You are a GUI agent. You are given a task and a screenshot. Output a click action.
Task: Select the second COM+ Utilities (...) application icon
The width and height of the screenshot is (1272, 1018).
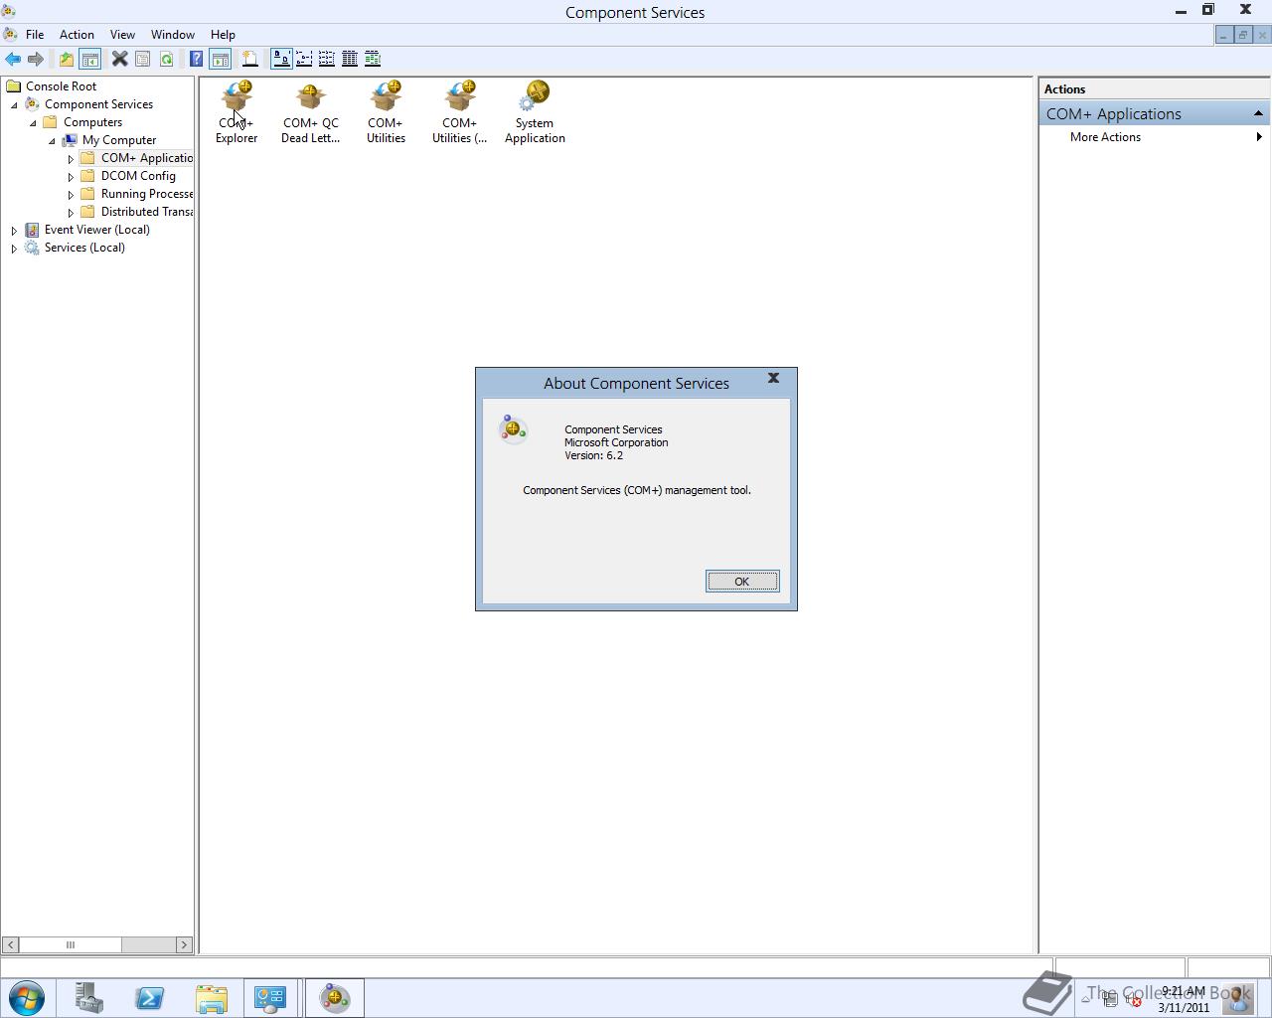tap(459, 112)
